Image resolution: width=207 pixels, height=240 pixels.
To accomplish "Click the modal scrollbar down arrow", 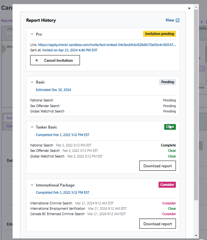I will coord(196,236).
